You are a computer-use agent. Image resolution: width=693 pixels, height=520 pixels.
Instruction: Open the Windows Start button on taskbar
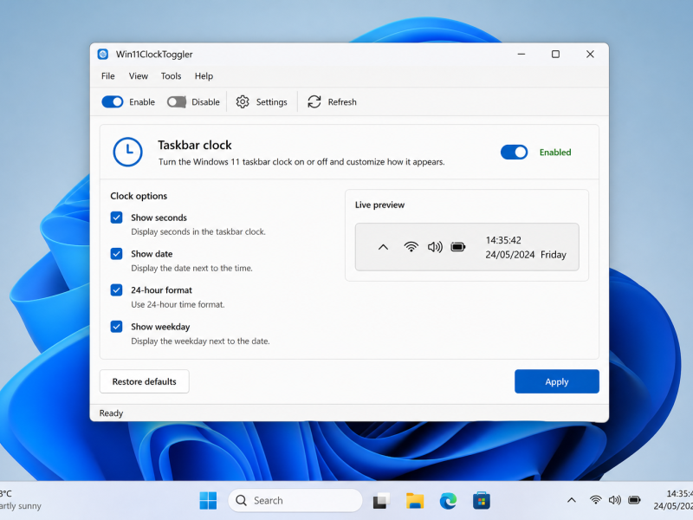pyautogui.click(x=208, y=501)
